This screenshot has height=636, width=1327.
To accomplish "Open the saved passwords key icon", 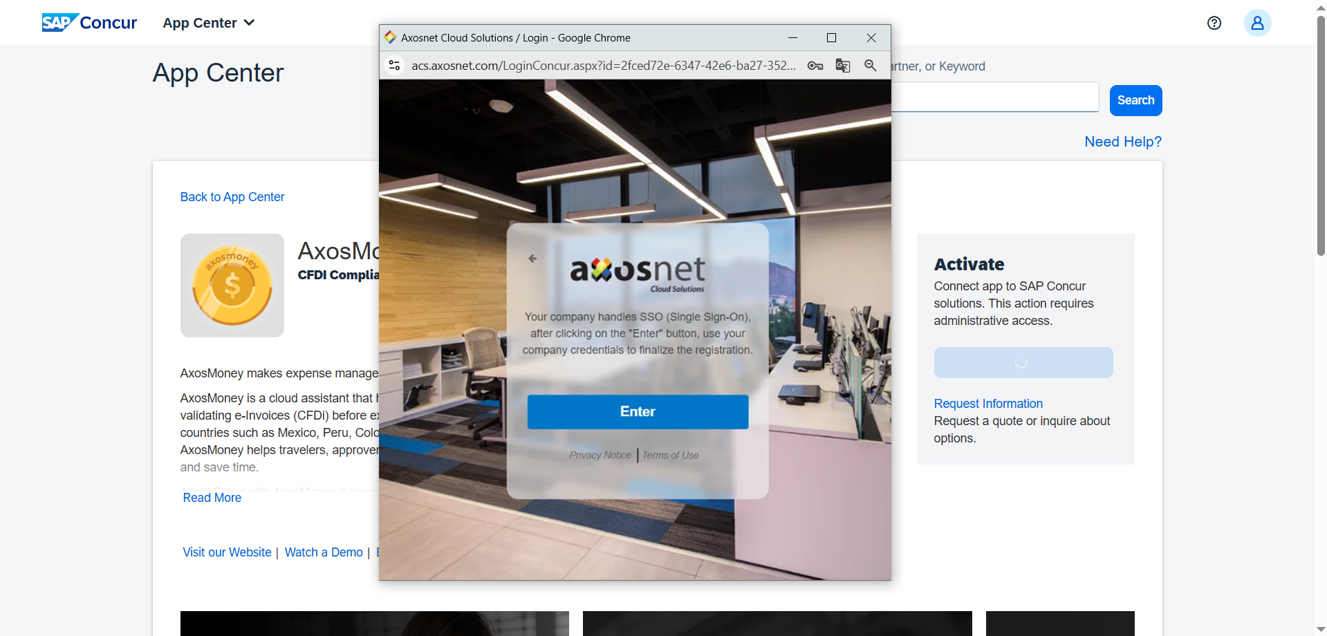I will click(x=815, y=66).
